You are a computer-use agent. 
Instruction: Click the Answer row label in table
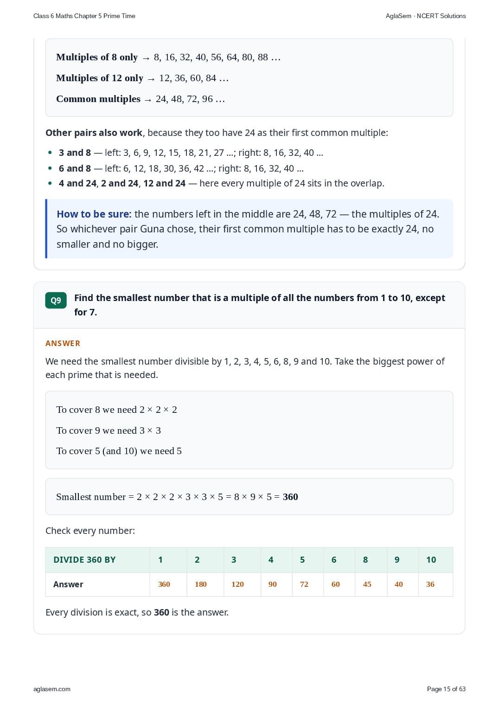68,584
